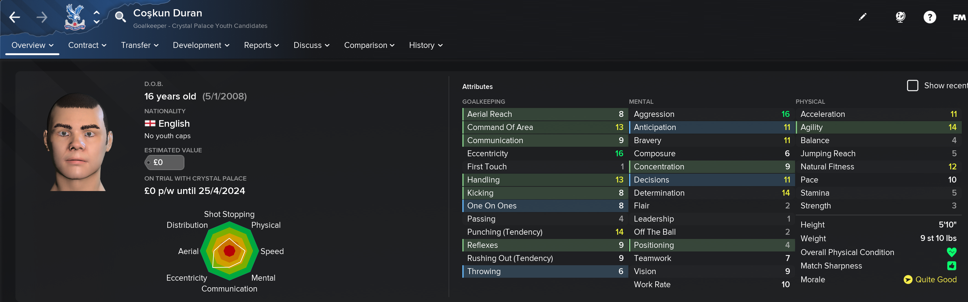Select the Overview tab

[x=32, y=46]
